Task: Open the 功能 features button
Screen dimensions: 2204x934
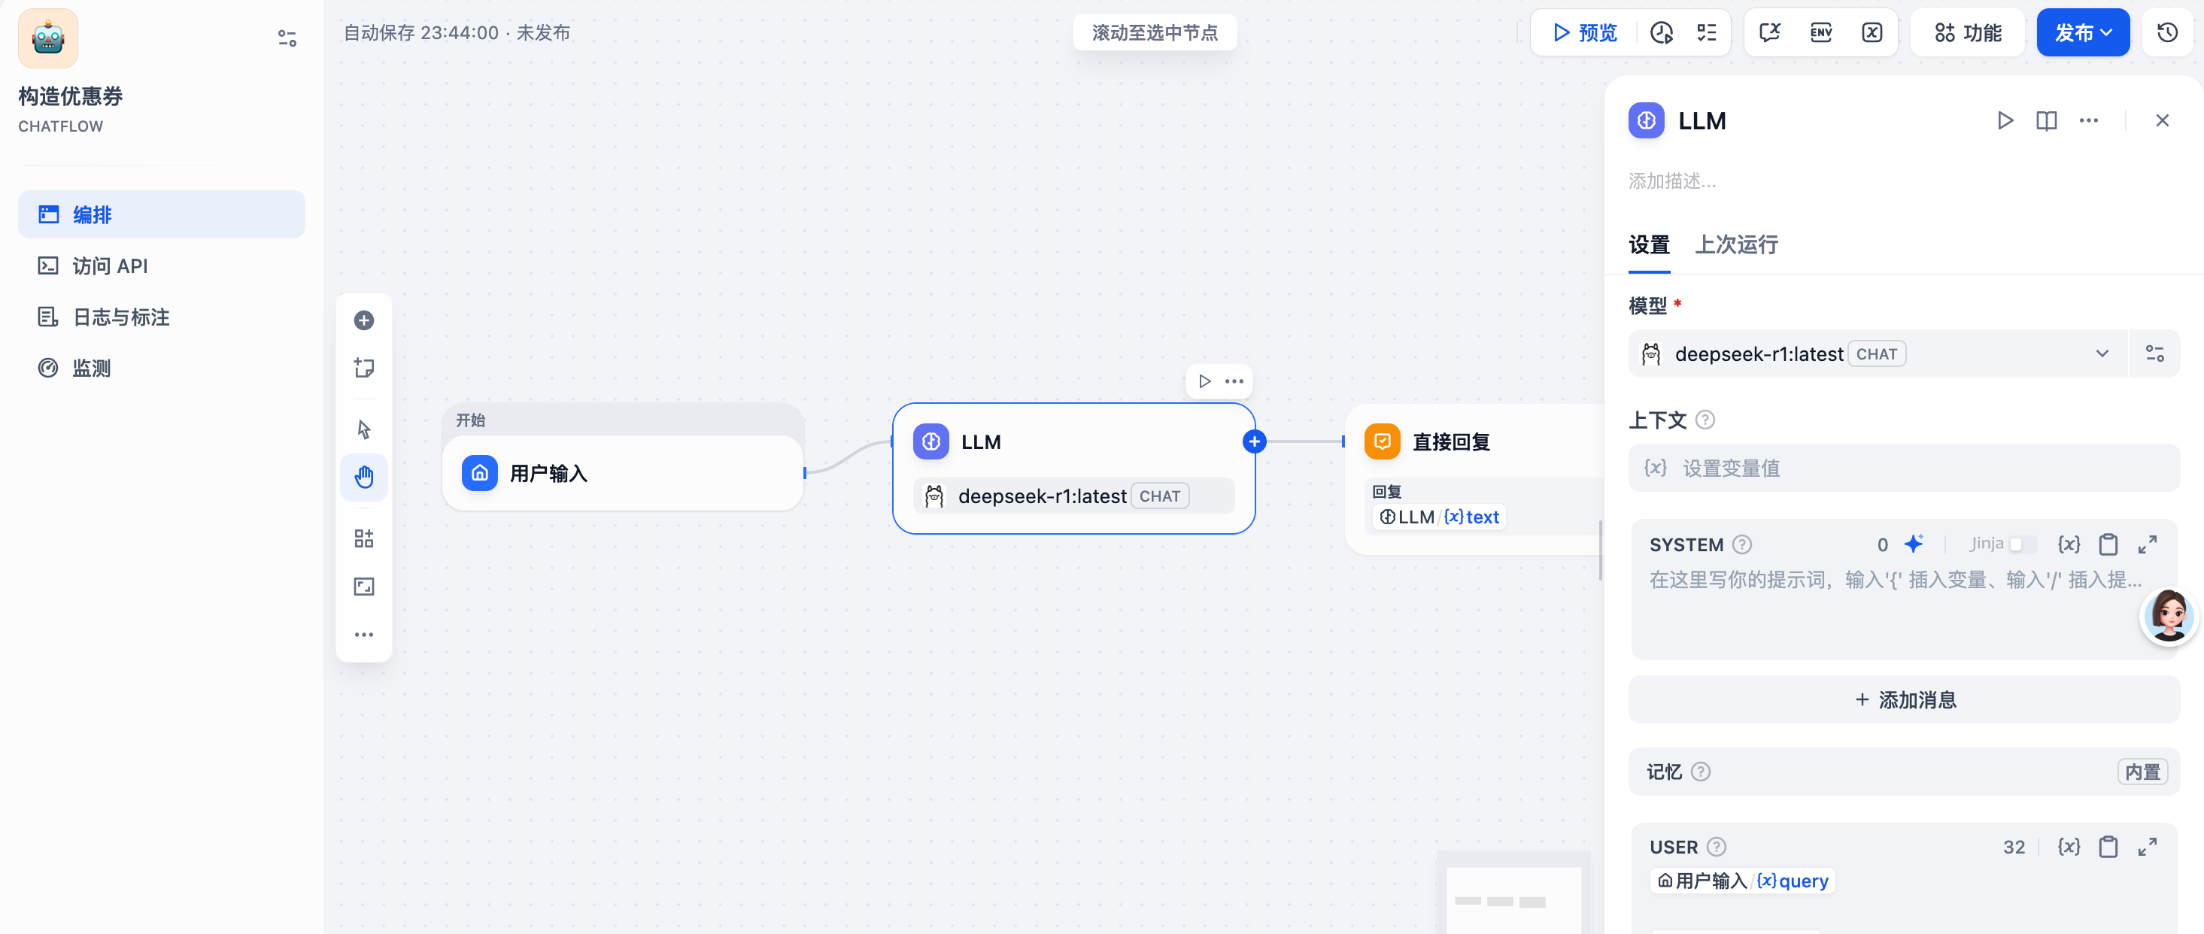Action: click(1968, 32)
